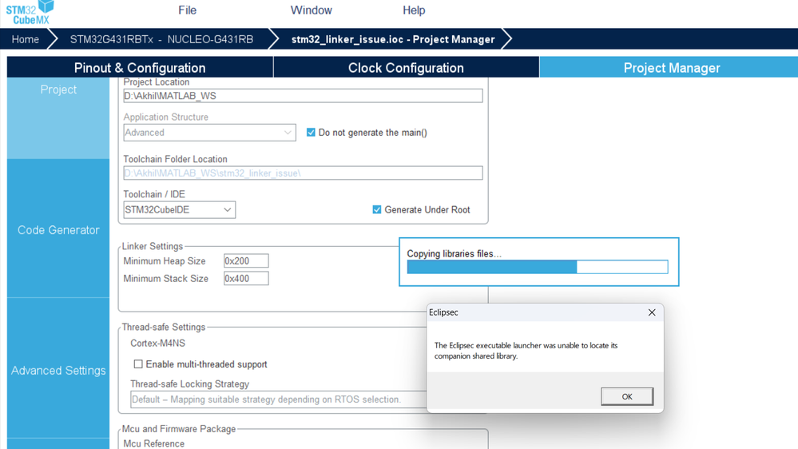The height and width of the screenshot is (449, 798).
Task: Select the STM32G431RBTx - NUCLEO-G431RB breadcrumb
Action: click(x=161, y=39)
